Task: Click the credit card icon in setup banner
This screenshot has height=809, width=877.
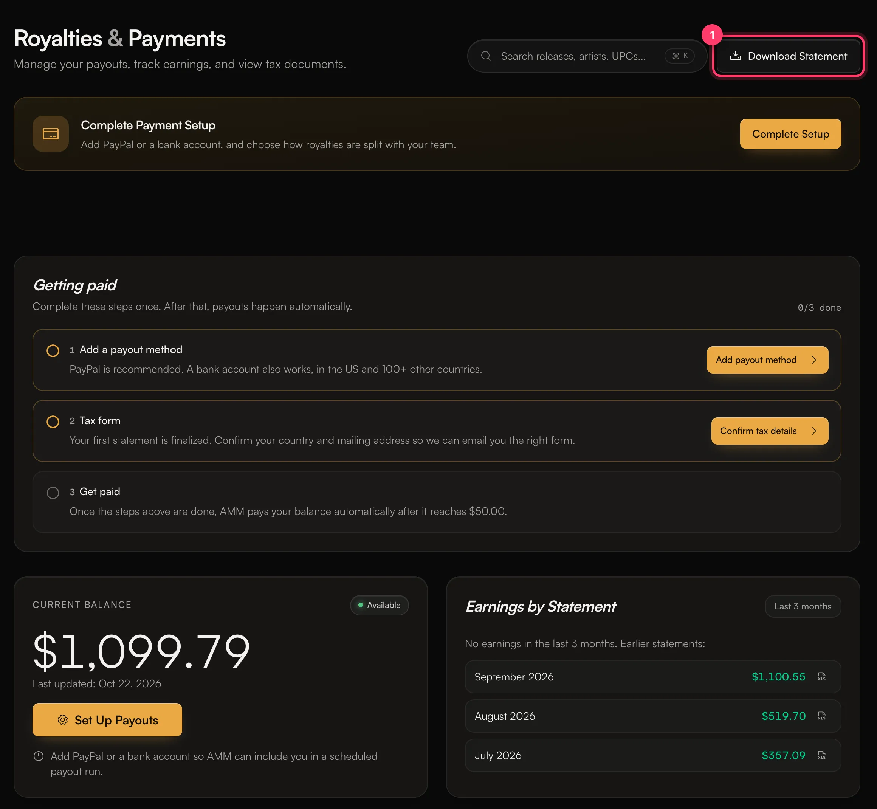Action: pyautogui.click(x=51, y=134)
